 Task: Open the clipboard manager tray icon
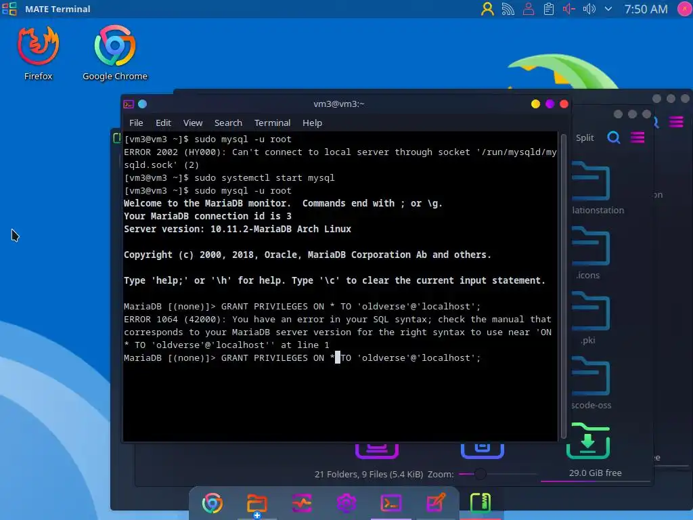pyautogui.click(x=548, y=9)
